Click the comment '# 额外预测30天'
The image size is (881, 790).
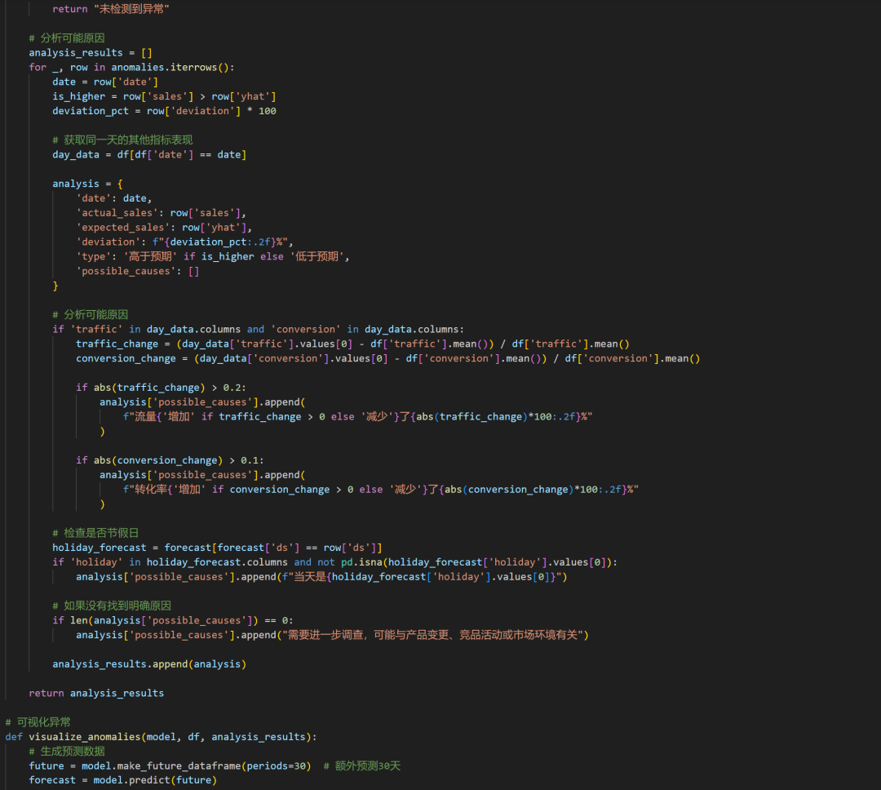click(x=362, y=766)
